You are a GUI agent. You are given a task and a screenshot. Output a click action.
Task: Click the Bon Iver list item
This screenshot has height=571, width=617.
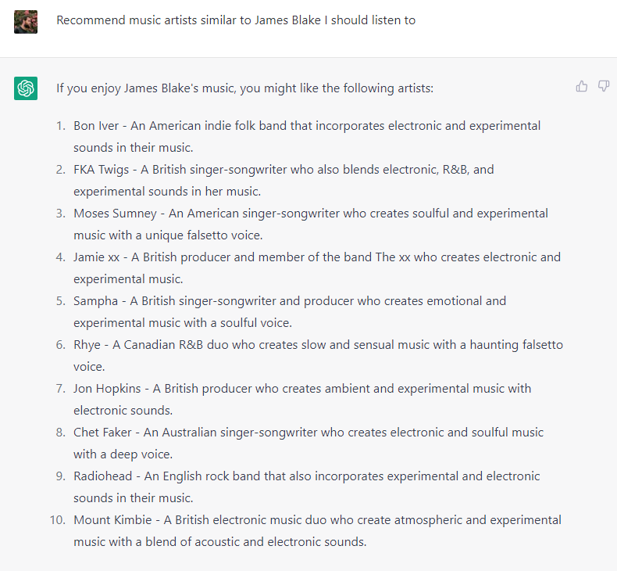(307, 136)
